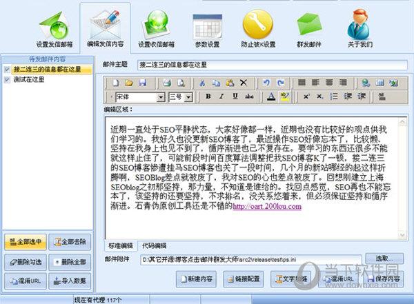The height and width of the screenshot is (304, 414).
Task: Click the 选取... attachment browse button
Action: click(384, 259)
